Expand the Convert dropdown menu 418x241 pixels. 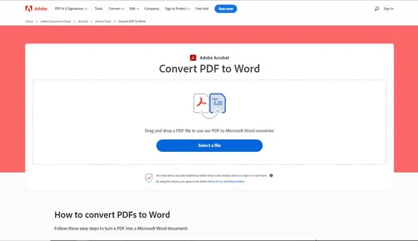116,9
